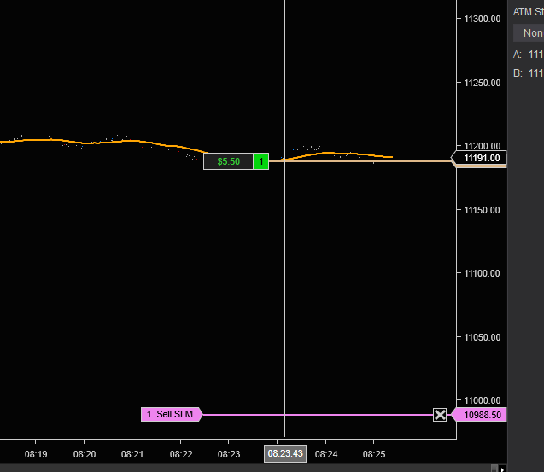Click the 11191.00 current price marker
This screenshot has height=472, width=544.
coord(479,158)
